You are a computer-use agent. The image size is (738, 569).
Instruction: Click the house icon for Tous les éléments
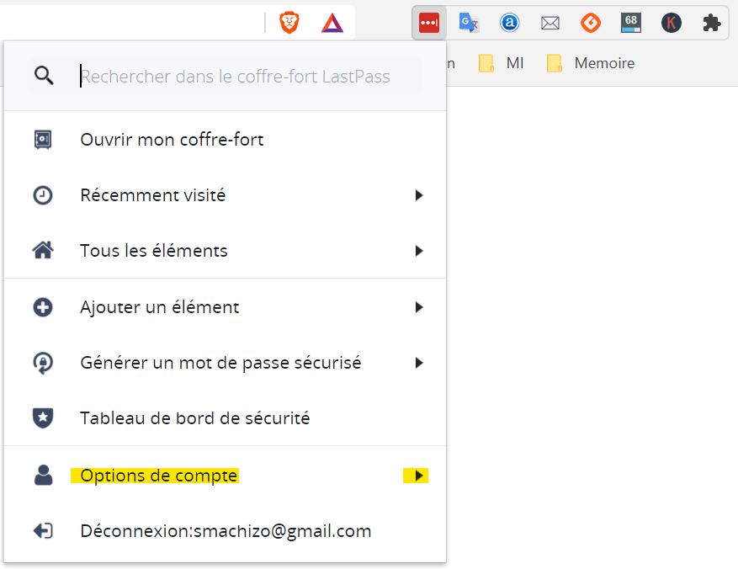(x=43, y=250)
